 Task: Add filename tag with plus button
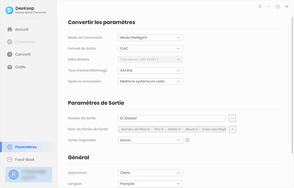(232, 129)
